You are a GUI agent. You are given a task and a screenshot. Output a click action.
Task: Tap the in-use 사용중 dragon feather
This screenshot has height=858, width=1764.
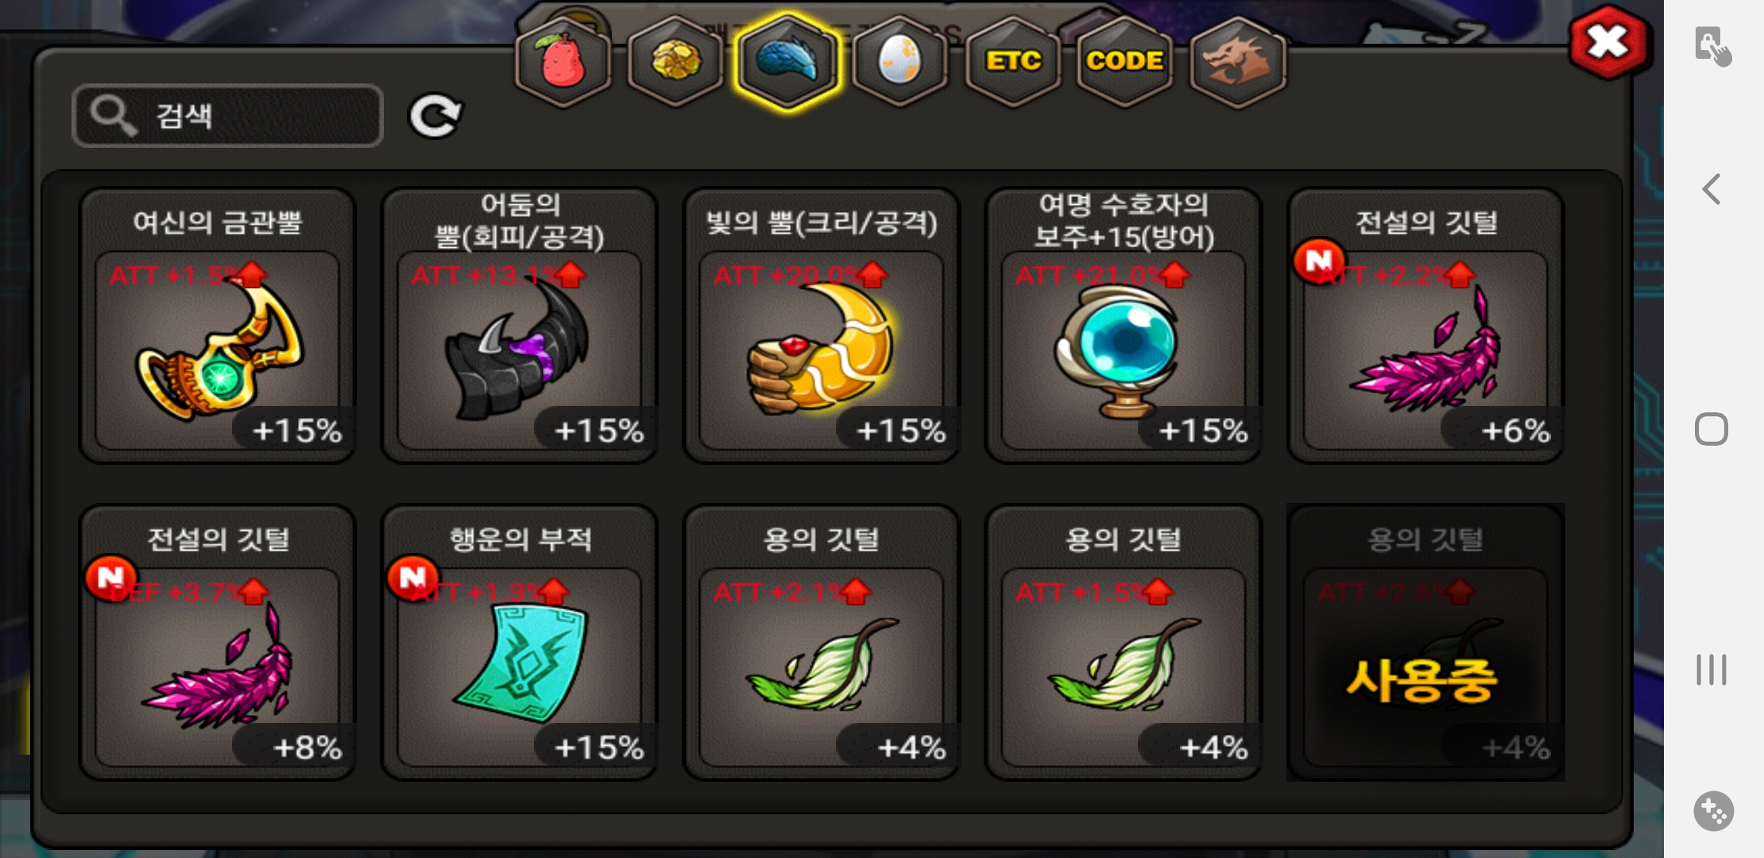coord(1426,643)
